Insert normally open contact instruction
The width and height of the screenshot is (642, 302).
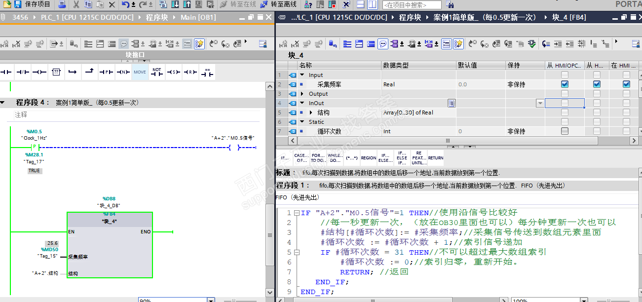(6, 72)
